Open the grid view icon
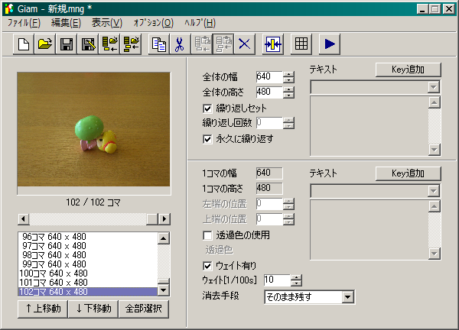 (x=301, y=44)
